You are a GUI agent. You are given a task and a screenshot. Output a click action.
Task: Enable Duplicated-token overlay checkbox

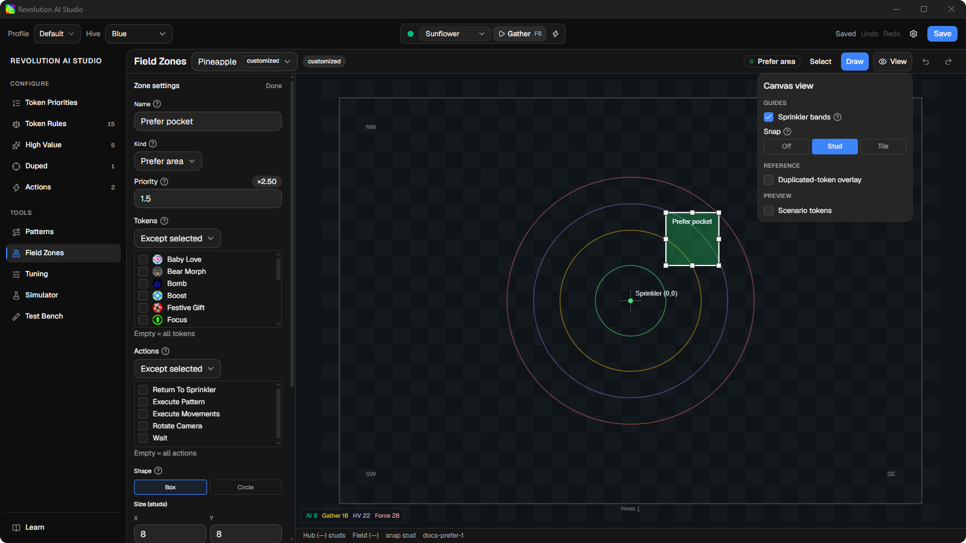click(x=769, y=180)
